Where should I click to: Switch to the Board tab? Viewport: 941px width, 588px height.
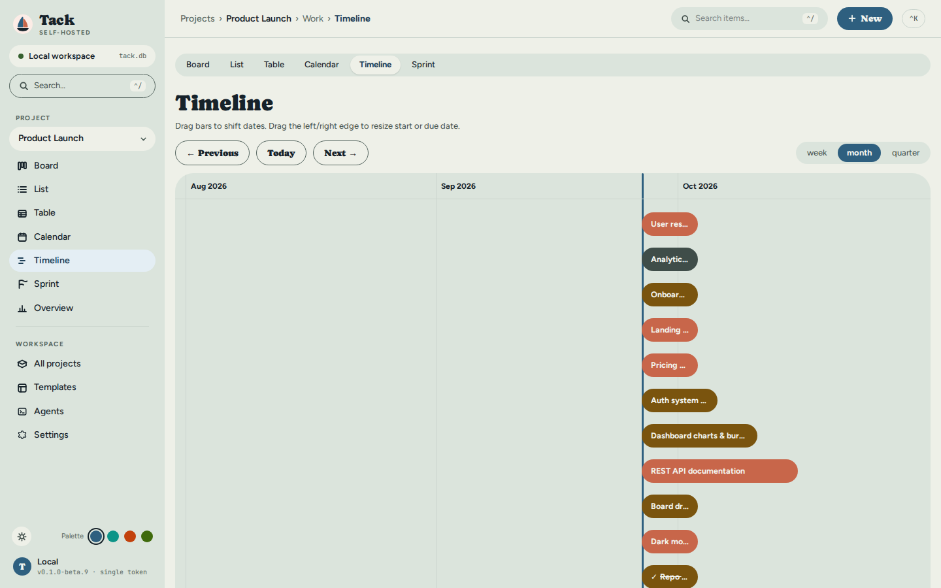[x=198, y=65]
